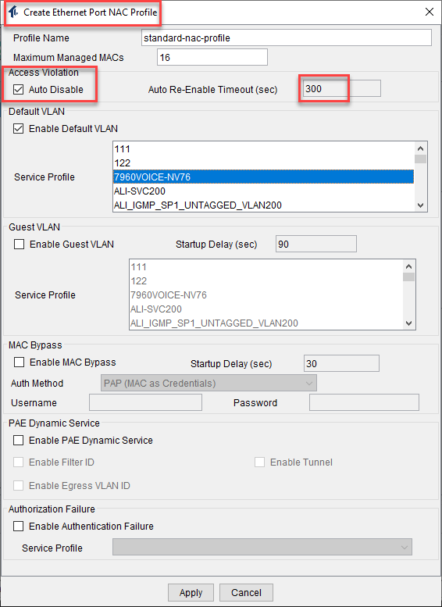Image resolution: width=442 pixels, height=607 pixels.
Task: Click the Default VLAN list scroll up arrow
Action: coord(420,148)
